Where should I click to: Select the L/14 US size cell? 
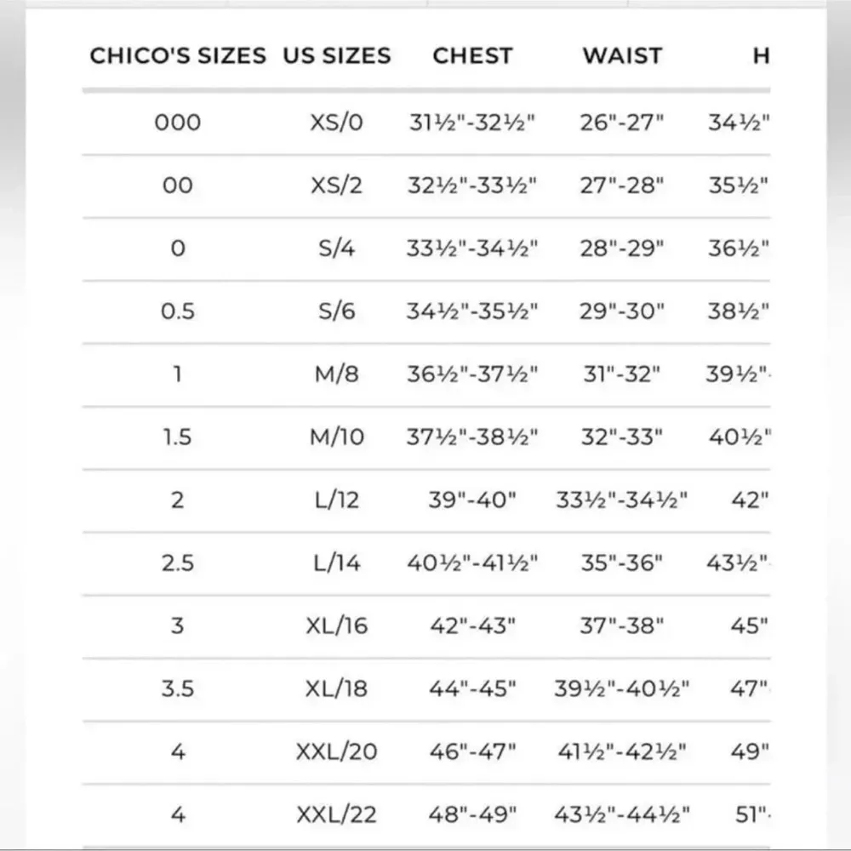point(337,563)
